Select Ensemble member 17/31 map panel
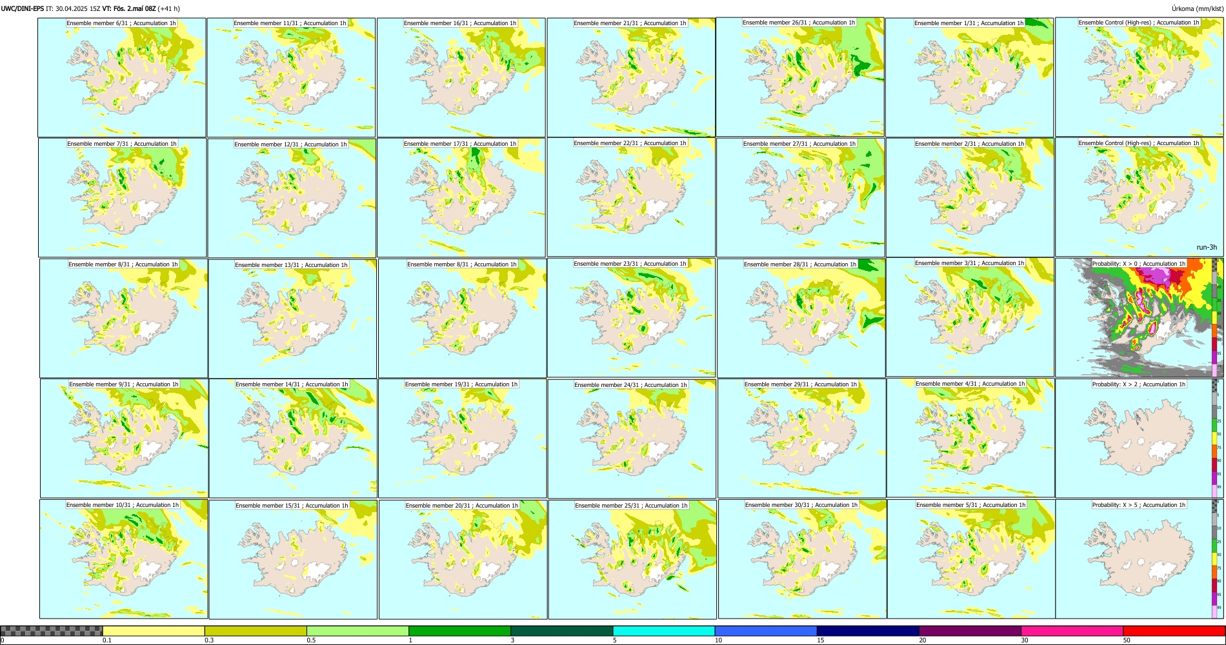Viewport: 1226px width, 645px height. [461, 198]
